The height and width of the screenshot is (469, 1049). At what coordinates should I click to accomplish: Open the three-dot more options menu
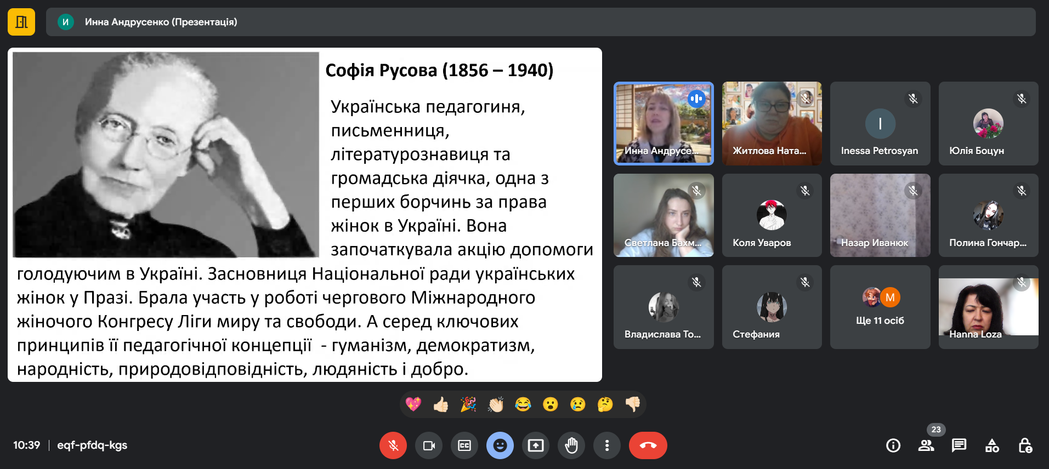[606, 445]
